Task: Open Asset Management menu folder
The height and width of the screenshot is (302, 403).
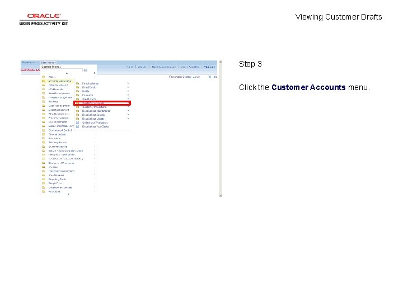Action: click(x=59, y=93)
